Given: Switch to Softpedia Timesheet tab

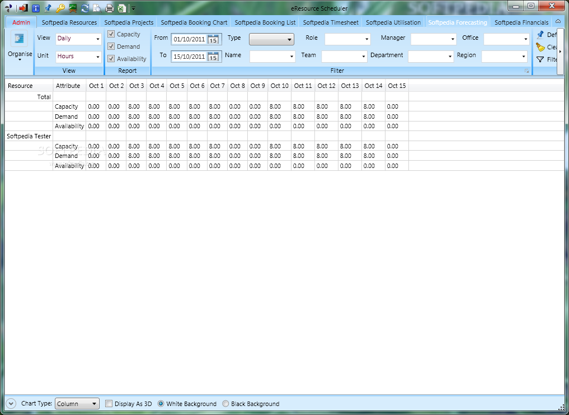Looking at the screenshot, I should (x=331, y=22).
